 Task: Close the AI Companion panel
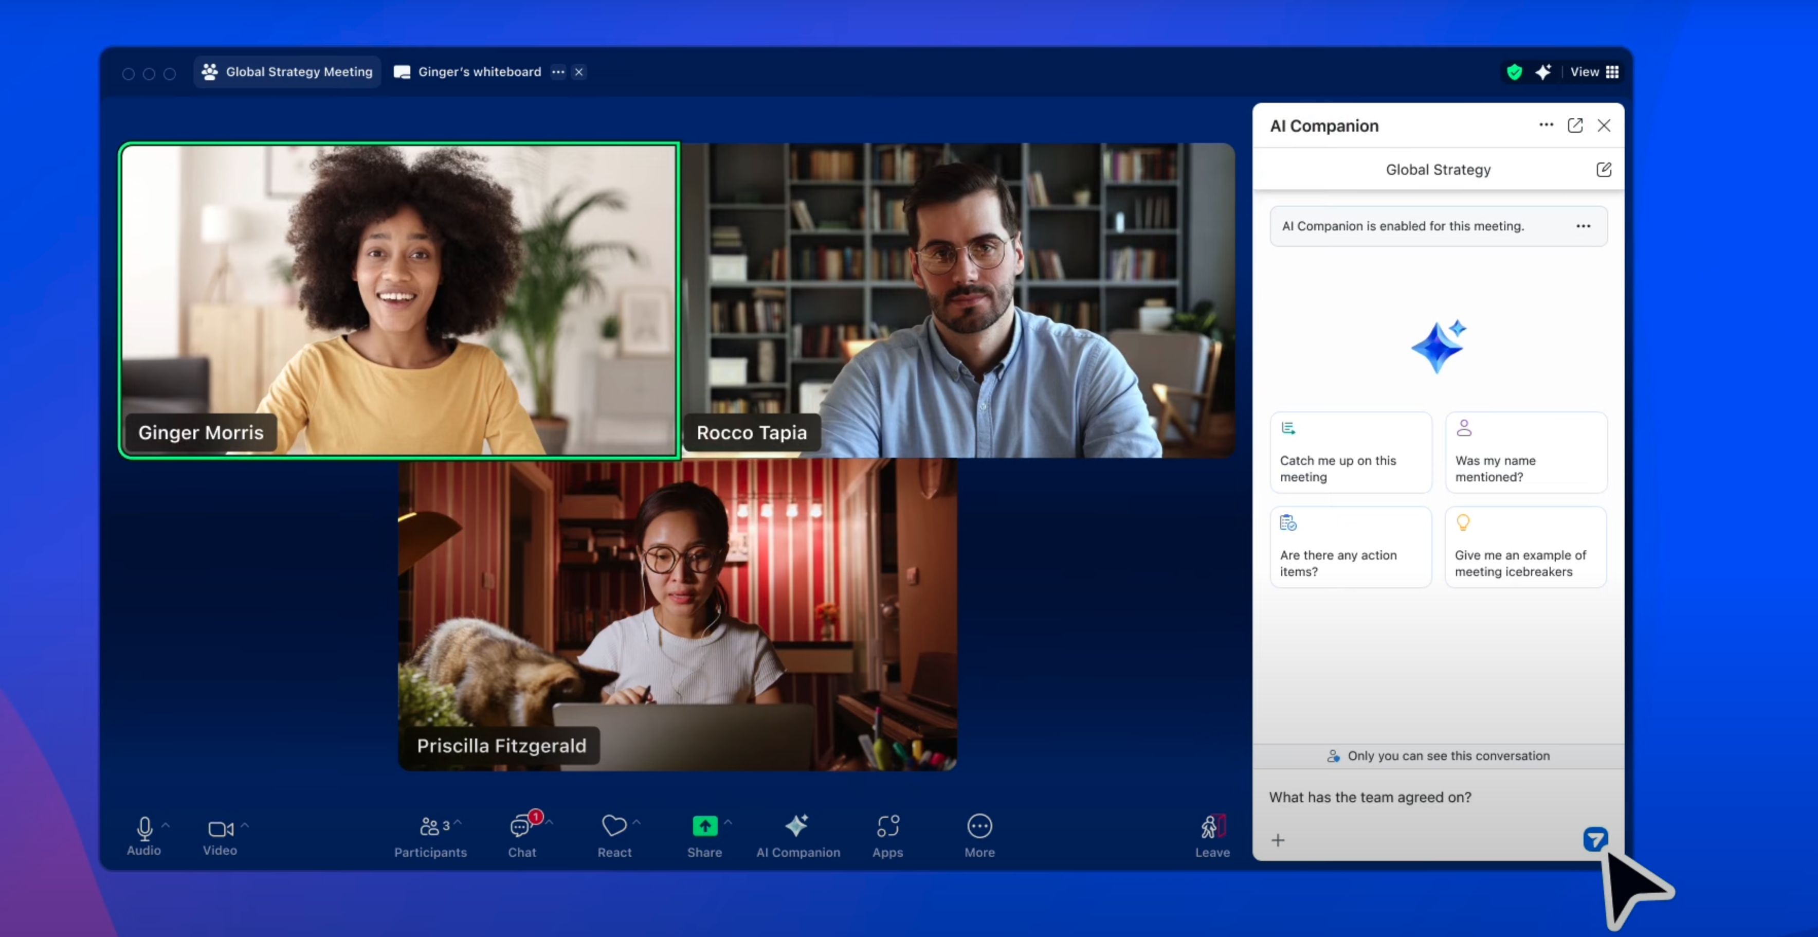pyautogui.click(x=1604, y=125)
